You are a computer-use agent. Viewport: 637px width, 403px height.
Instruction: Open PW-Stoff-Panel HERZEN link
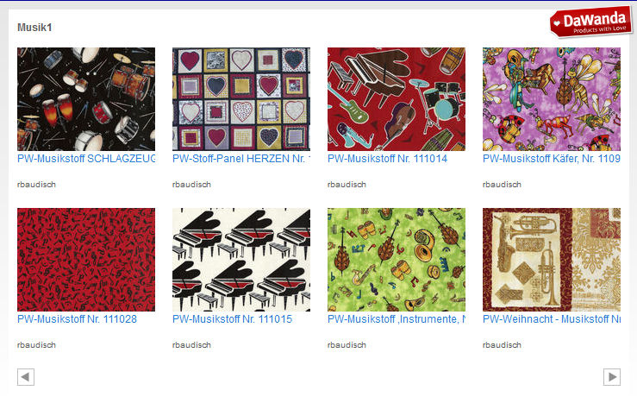click(x=241, y=159)
